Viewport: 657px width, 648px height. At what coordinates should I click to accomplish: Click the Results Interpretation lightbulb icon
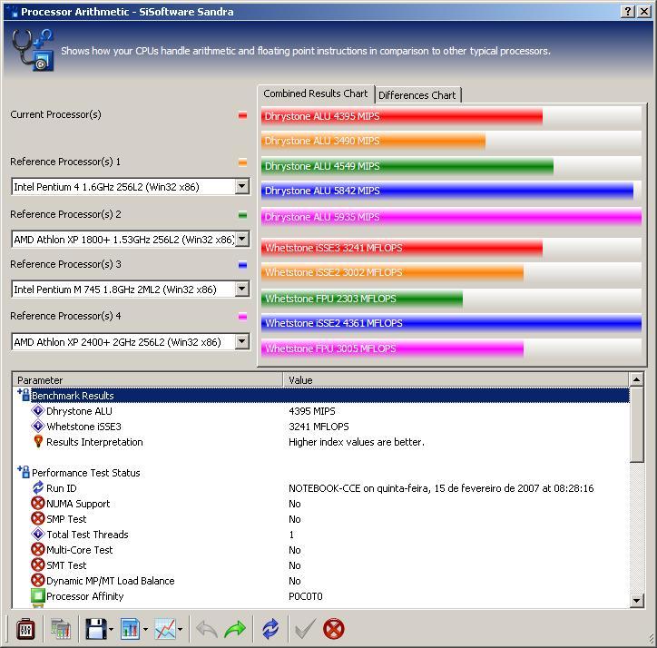pos(38,441)
